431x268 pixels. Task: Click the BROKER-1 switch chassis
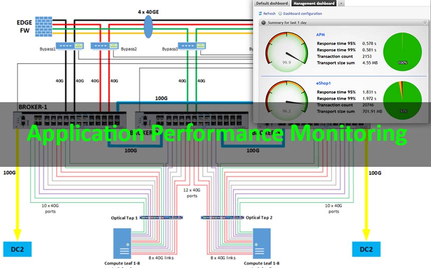[x=70, y=120]
